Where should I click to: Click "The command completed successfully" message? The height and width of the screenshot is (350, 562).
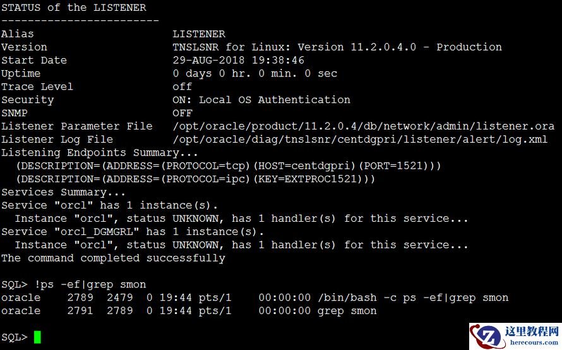click(x=114, y=258)
